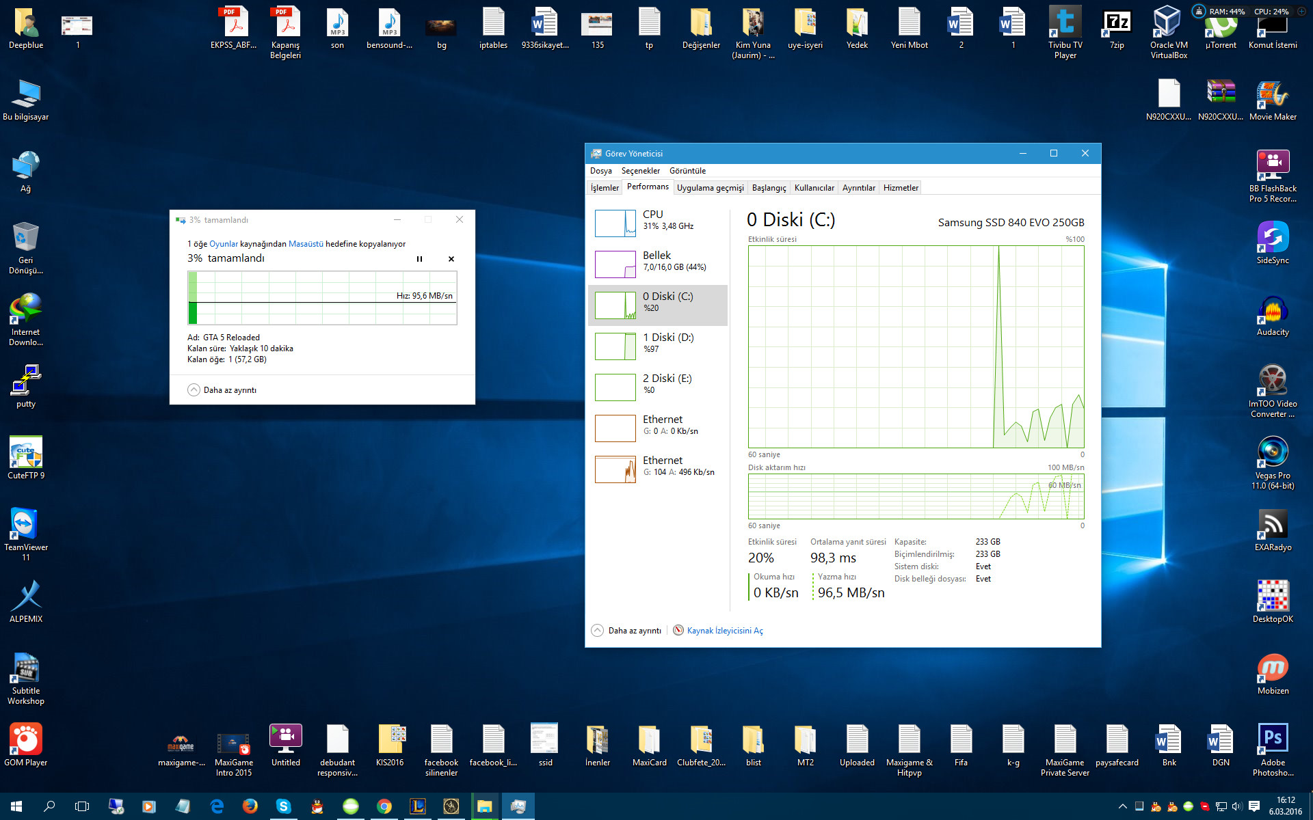Switch to Uygulama geçmişi tab
This screenshot has height=820, width=1313.
click(710, 188)
